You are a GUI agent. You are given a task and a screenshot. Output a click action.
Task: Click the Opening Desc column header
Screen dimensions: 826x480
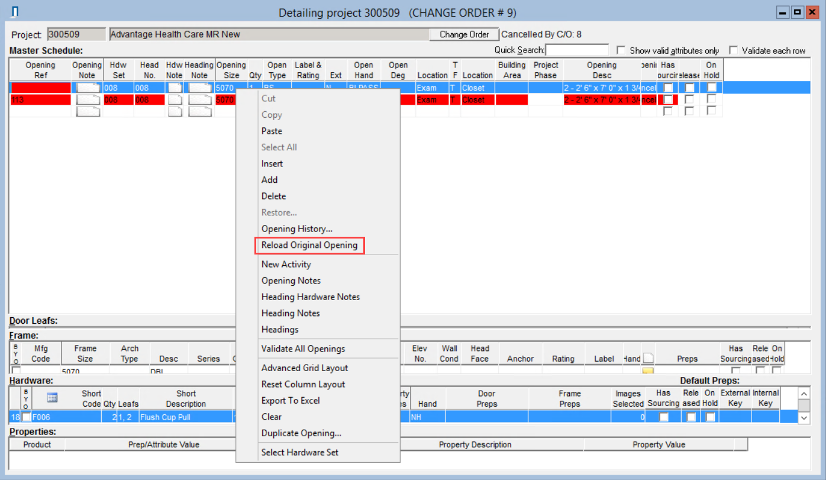pos(601,70)
